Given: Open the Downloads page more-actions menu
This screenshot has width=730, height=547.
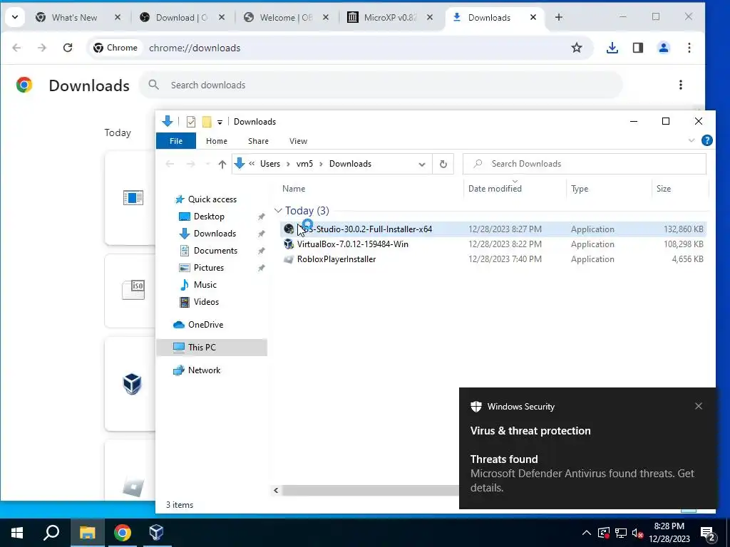Looking at the screenshot, I should coord(681,85).
